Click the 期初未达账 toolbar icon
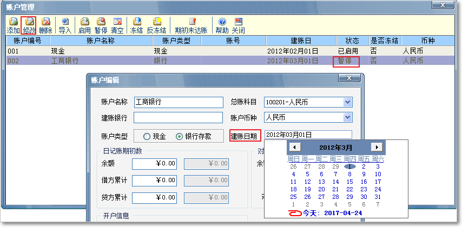This screenshot has width=462, height=227. coord(192,25)
